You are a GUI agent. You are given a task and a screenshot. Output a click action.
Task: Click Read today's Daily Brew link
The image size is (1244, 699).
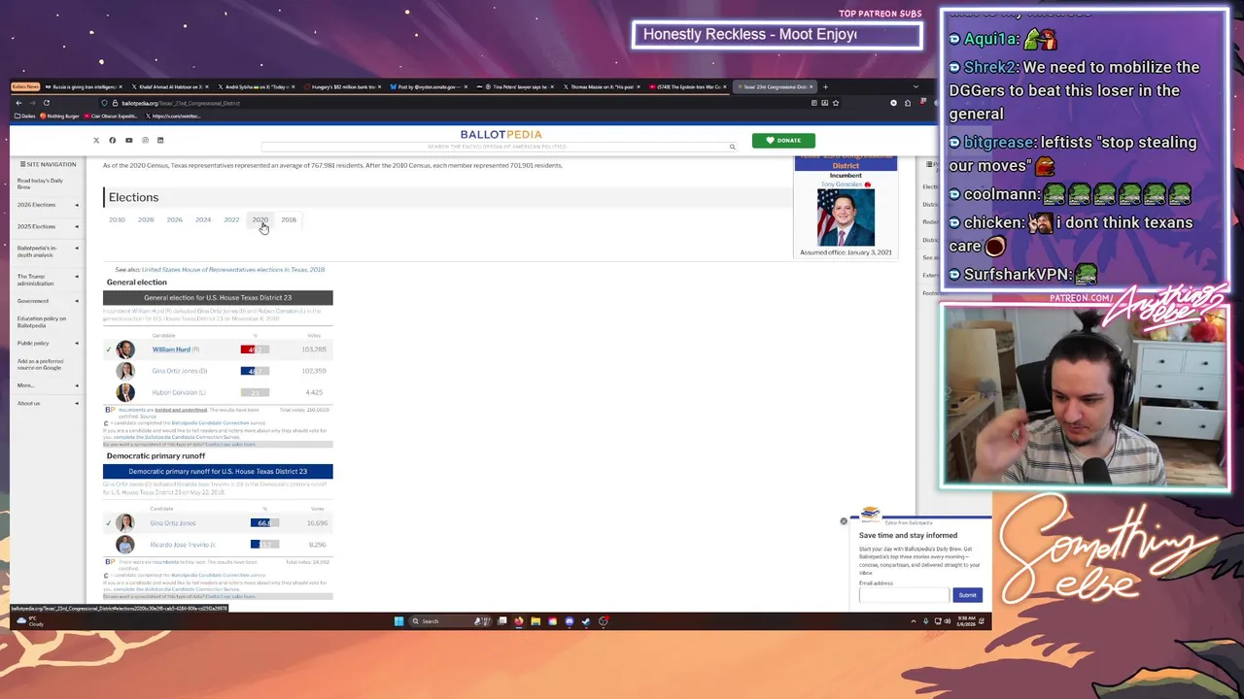[x=40, y=183]
